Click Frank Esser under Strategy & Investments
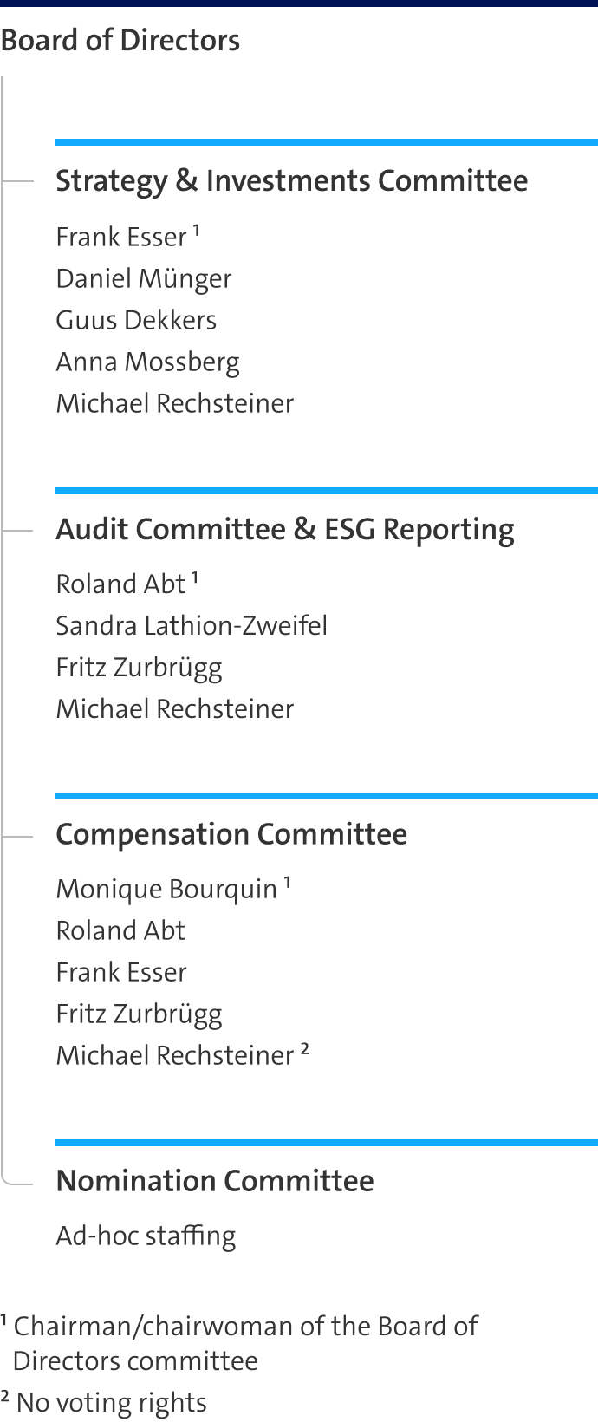This screenshot has width=598, height=1422. tap(121, 237)
